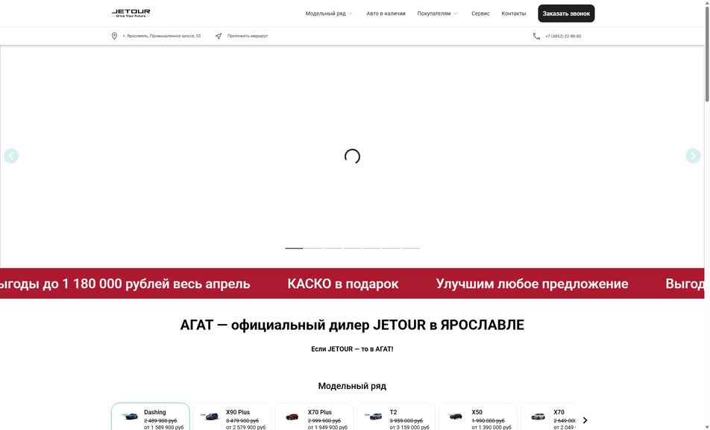This screenshot has width=710, height=430.
Task: Click the 'Модельный ряд' section heading above the car cards
Action: click(x=352, y=386)
